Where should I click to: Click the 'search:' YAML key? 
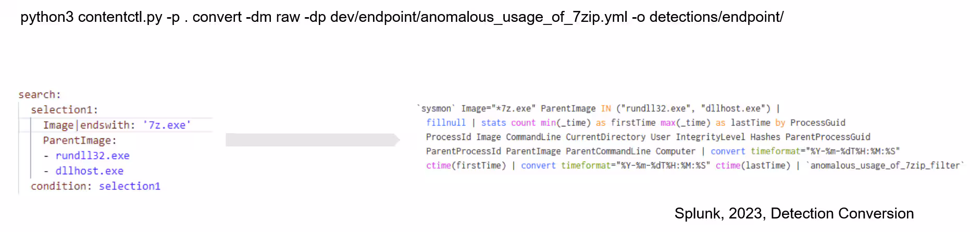[x=40, y=95]
